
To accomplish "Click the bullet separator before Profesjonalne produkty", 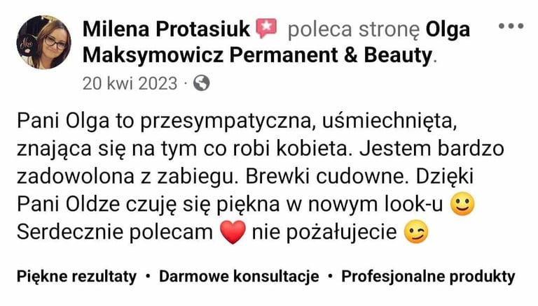I will pyautogui.click(x=330, y=276).
